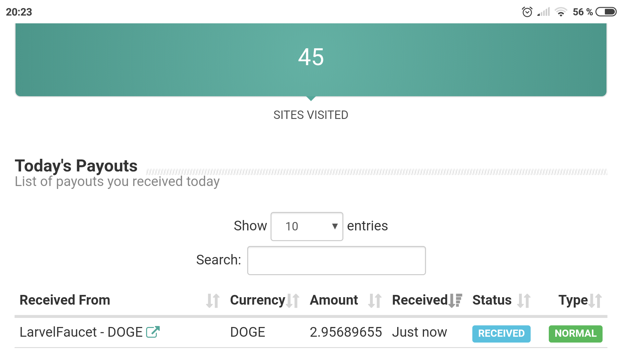
Task: Focus the Search input field
Action: (x=336, y=261)
